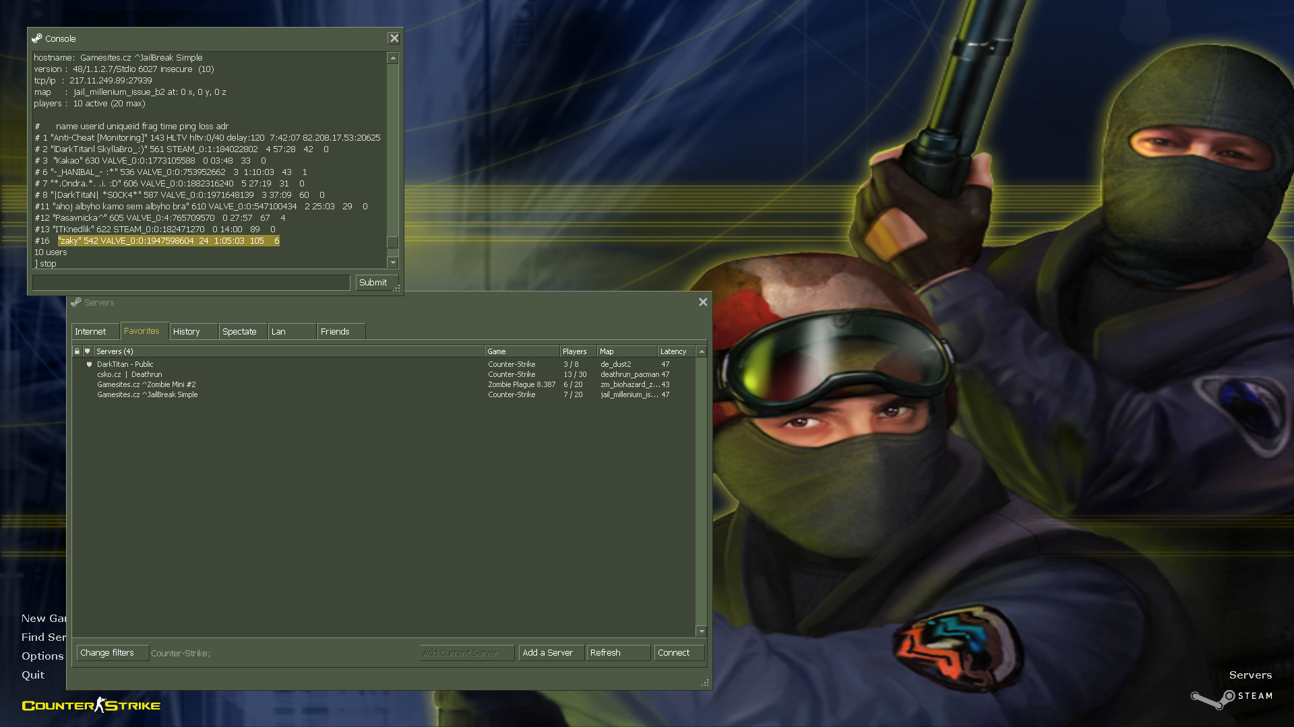The height and width of the screenshot is (727, 1294).
Task: Sort by Game column header
Action: [522, 351]
